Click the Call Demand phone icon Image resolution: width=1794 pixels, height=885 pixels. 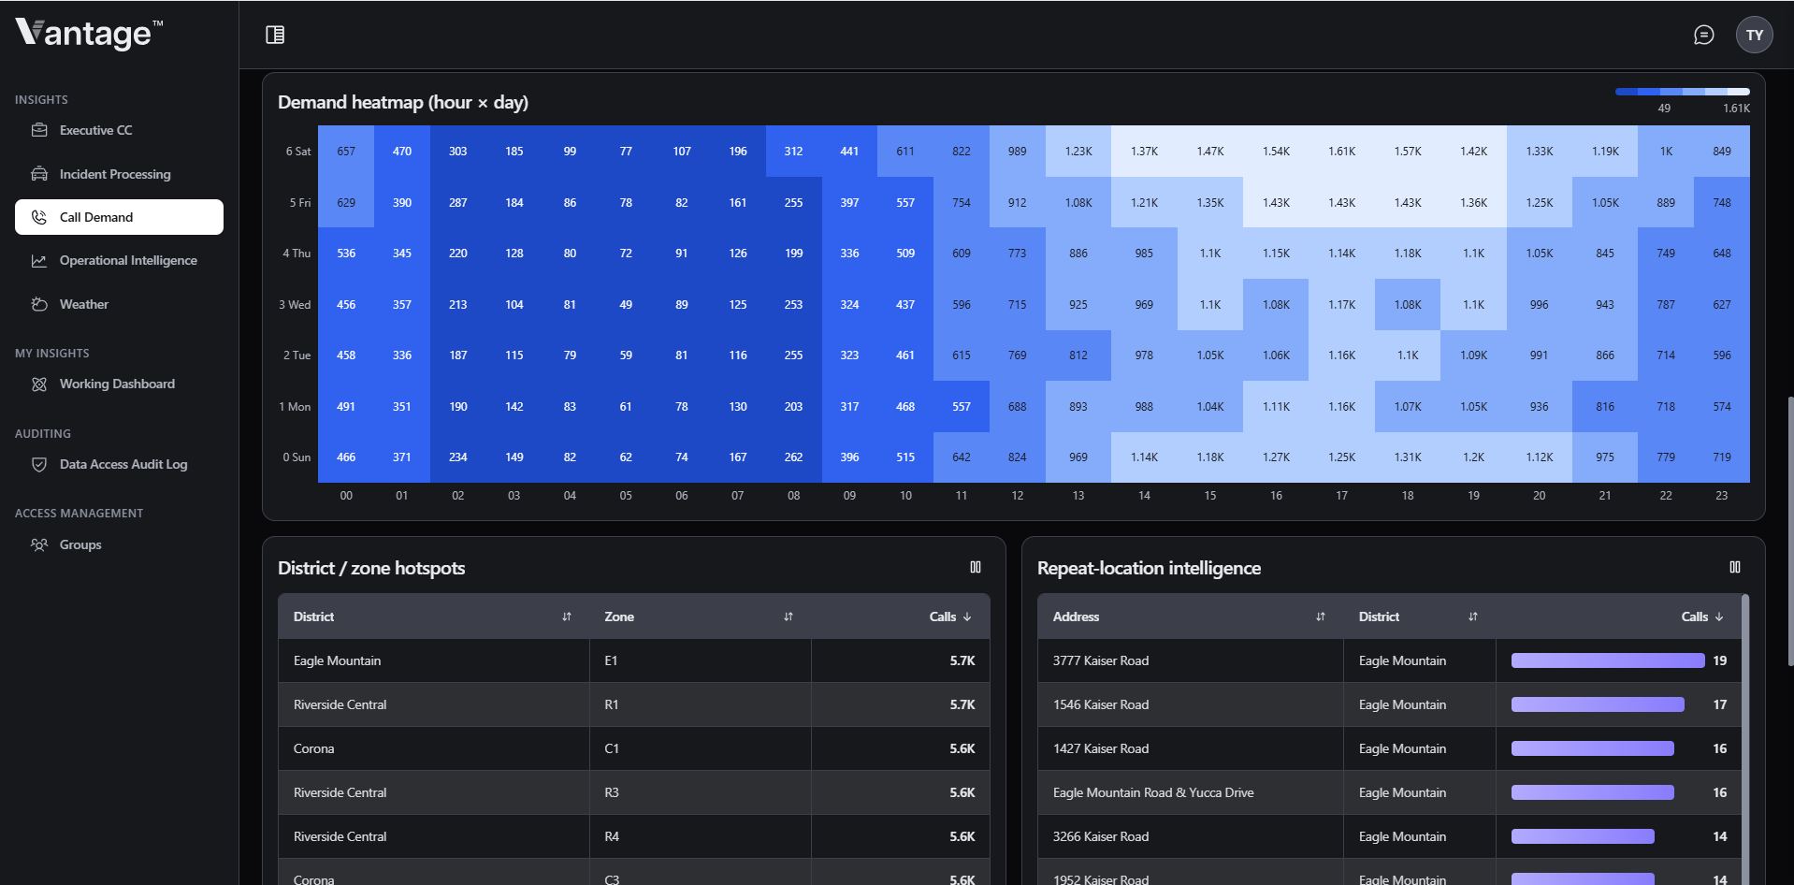[x=39, y=217]
